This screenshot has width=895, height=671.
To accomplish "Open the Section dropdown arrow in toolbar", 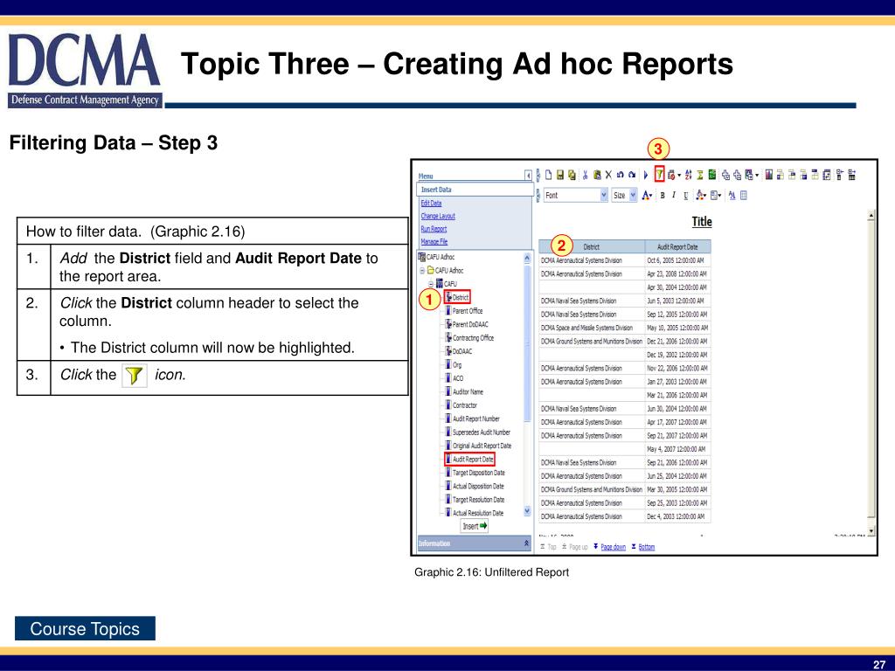I will 758,175.
